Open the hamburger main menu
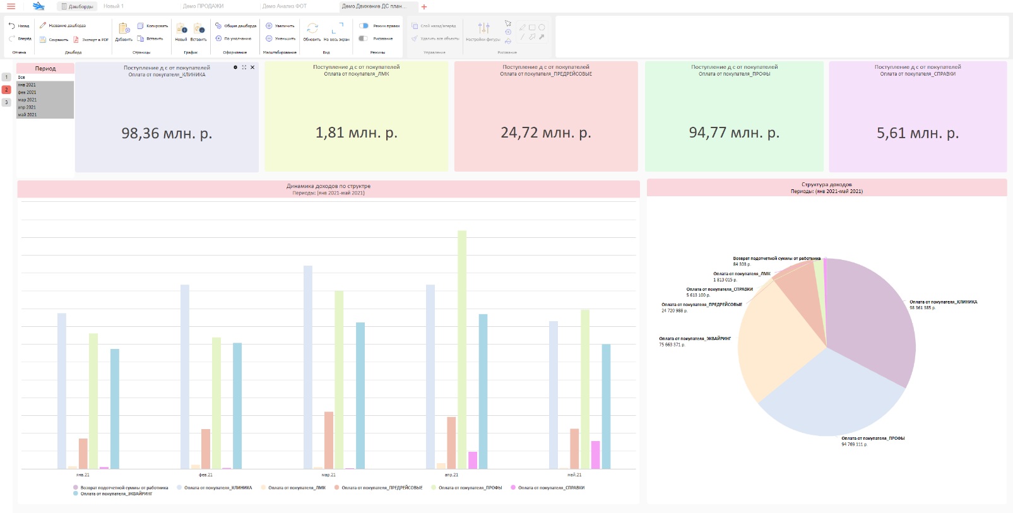1013x513 pixels. click(x=11, y=6)
